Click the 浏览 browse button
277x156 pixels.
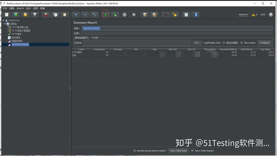[x=197, y=43]
